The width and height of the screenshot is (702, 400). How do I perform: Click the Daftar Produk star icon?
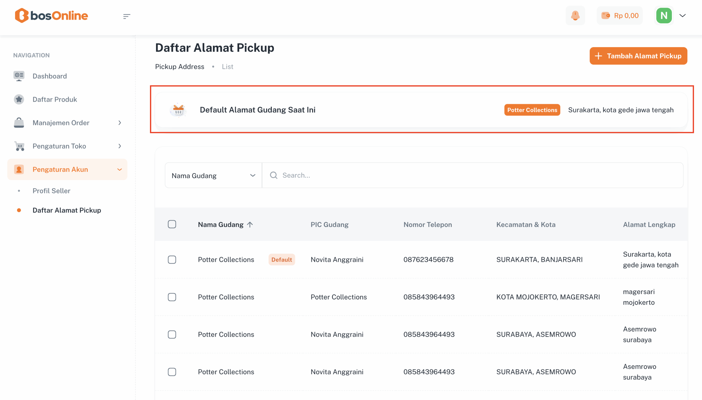click(x=19, y=99)
